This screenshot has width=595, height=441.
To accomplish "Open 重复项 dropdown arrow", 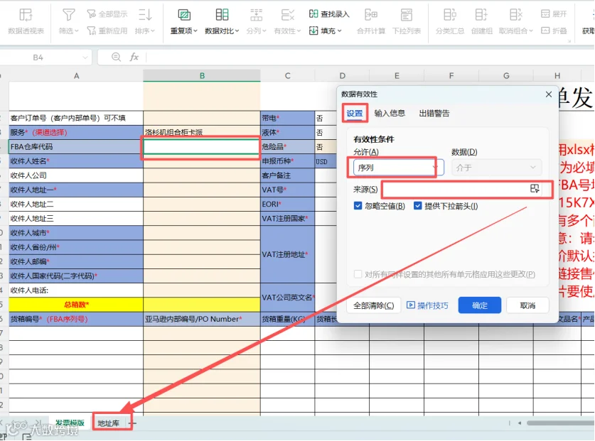I will [195, 31].
